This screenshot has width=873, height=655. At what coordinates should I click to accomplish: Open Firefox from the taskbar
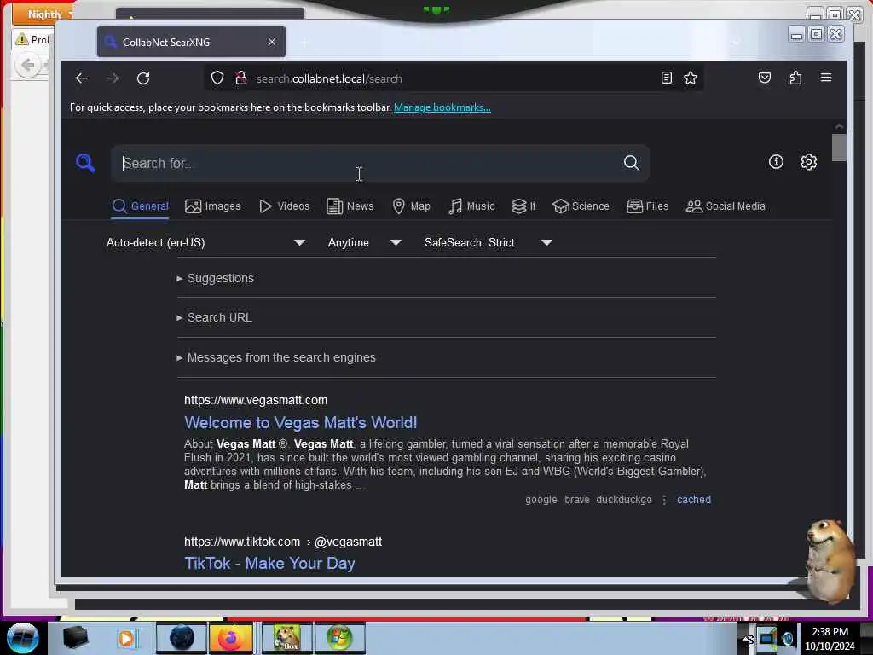tap(231, 638)
